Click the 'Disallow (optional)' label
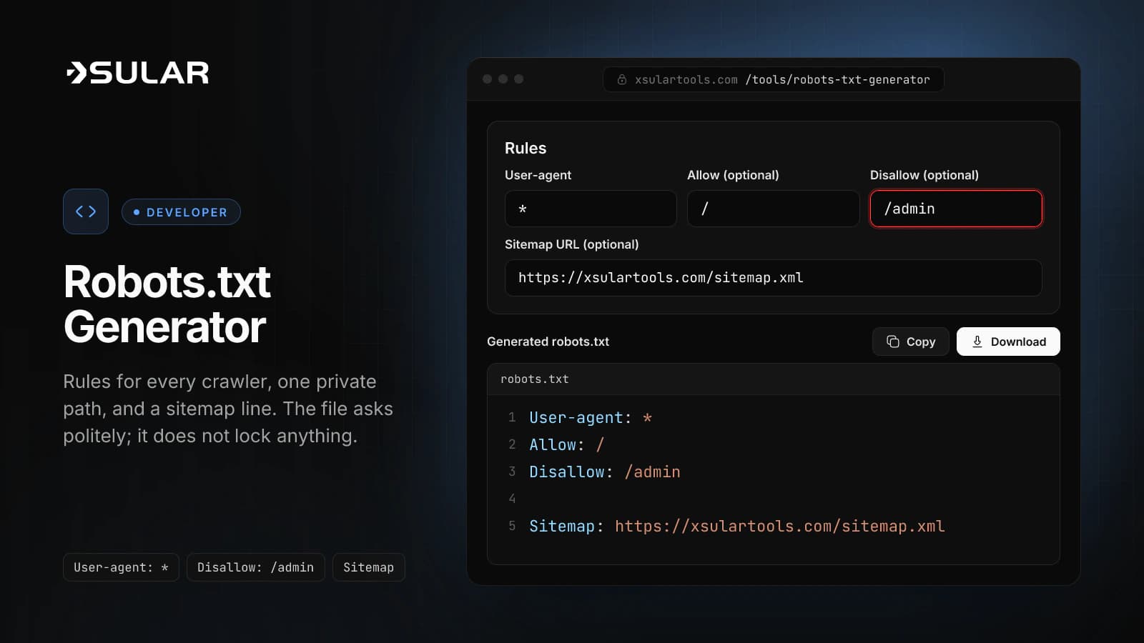 pyautogui.click(x=924, y=175)
